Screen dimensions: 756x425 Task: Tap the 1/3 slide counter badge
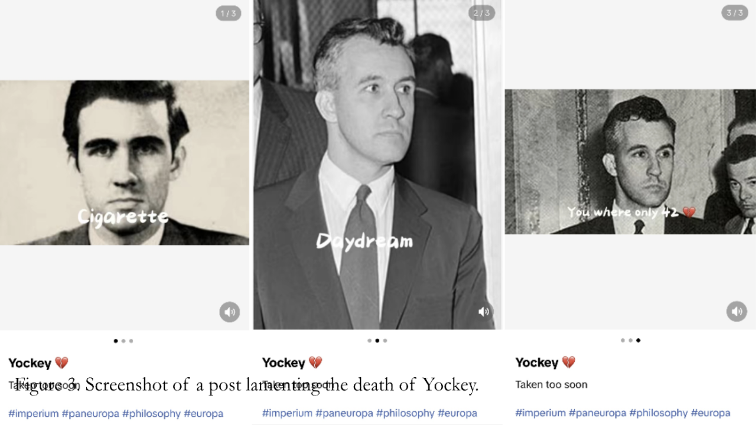228,13
